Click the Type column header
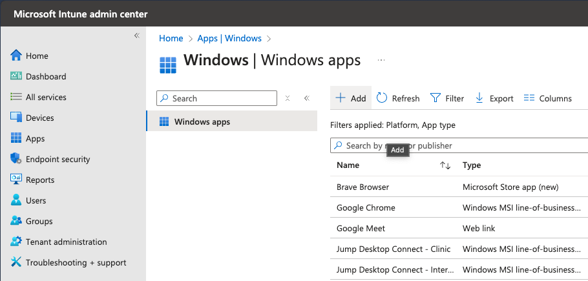Image resolution: width=588 pixels, height=281 pixels. (x=472, y=165)
